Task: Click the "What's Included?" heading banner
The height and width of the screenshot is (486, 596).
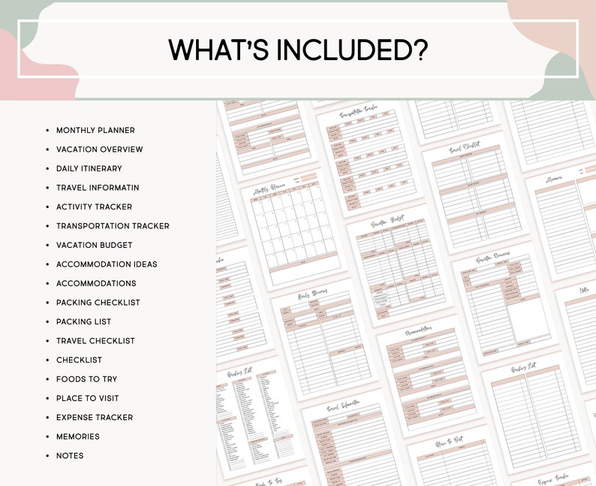Action: pyautogui.click(x=298, y=50)
